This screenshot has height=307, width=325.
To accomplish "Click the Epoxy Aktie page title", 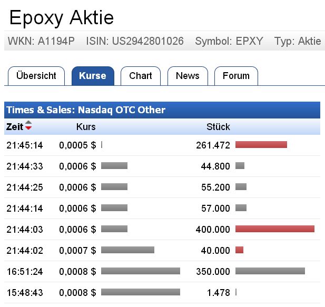I will 62,18.
